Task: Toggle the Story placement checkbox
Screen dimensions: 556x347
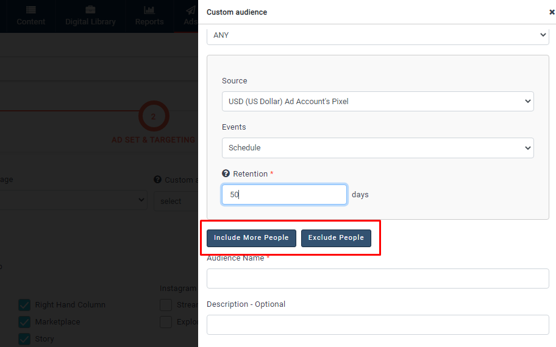Action: [x=24, y=339]
